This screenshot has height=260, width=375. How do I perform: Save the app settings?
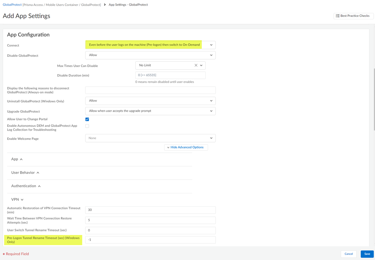click(x=367, y=254)
